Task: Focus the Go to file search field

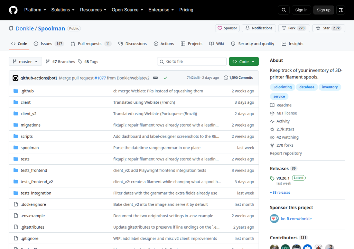Action: click(x=192, y=62)
